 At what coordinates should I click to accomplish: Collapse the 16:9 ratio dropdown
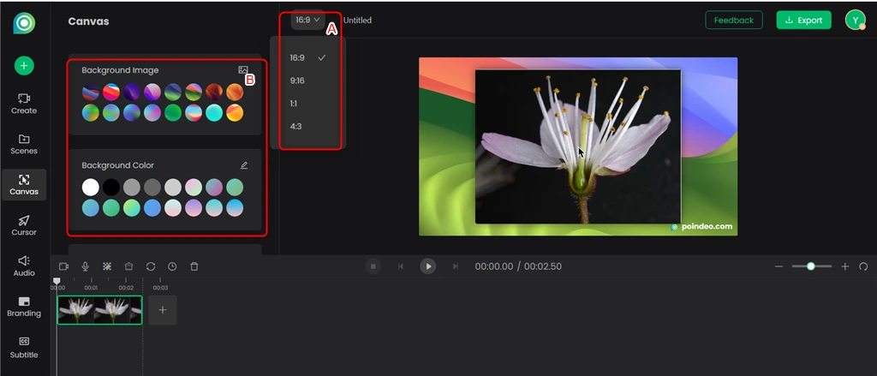pyautogui.click(x=307, y=20)
